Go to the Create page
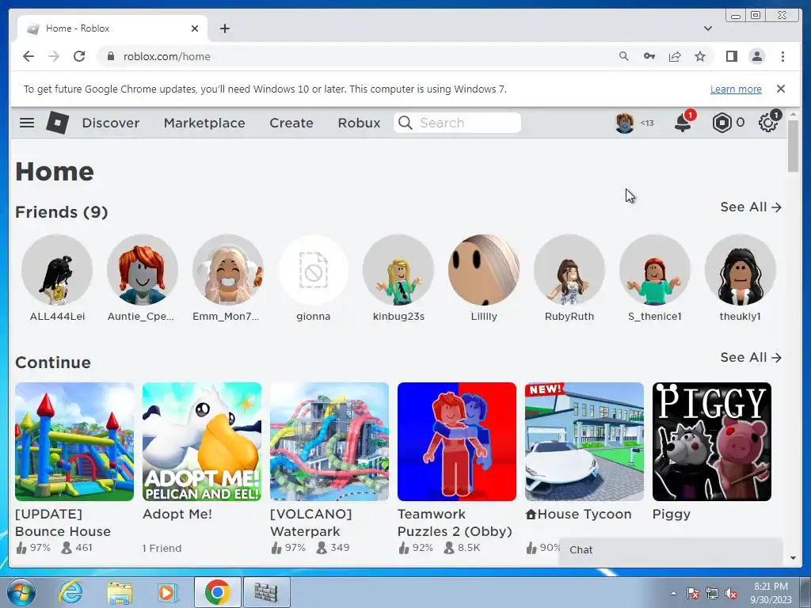Image resolution: width=811 pixels, height=608 pixels. click(x=291, y=123)
